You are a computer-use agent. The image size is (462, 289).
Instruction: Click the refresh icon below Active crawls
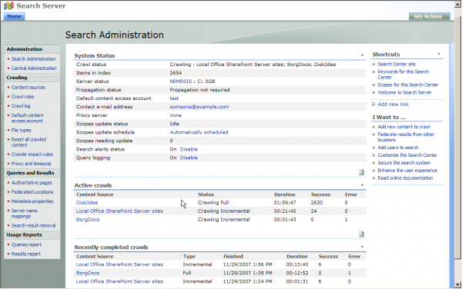click(x=361, y=234)
